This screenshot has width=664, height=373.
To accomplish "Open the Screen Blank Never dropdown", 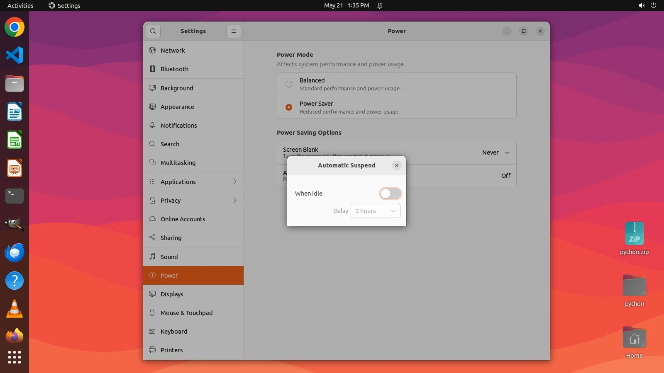I will 496,153.
